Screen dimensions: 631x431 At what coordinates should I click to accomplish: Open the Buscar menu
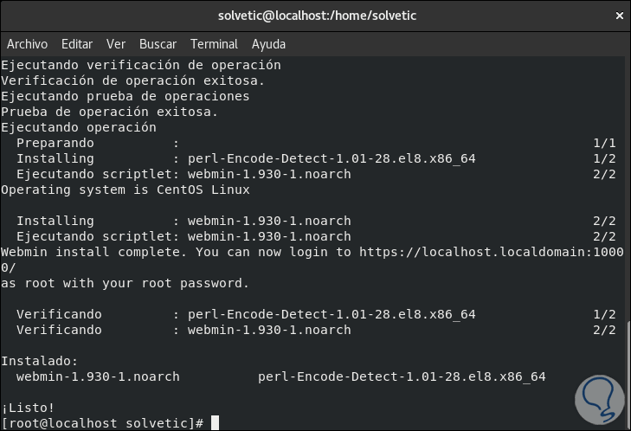point(158,44)
